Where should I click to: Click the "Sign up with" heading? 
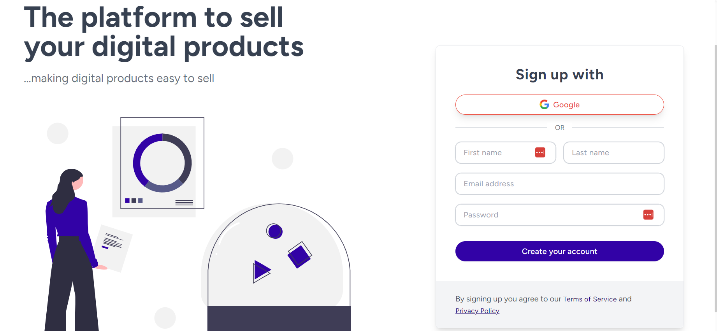559,75
